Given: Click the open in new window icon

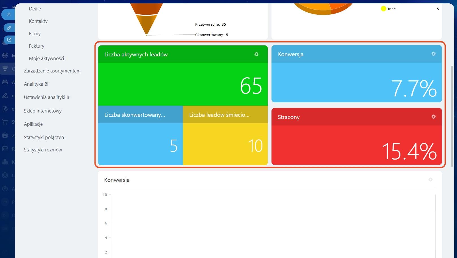Looking at the screenshot, I should tap(9, 40).
